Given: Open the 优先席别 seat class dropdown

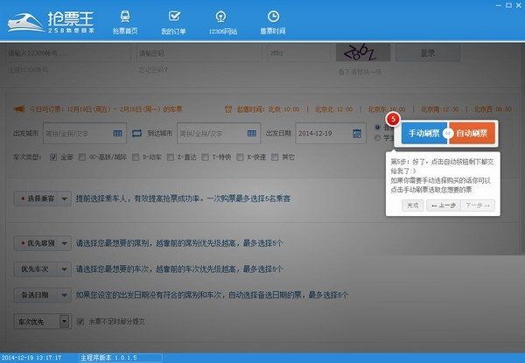Looking at the screenshot, I should pos(43,243).
